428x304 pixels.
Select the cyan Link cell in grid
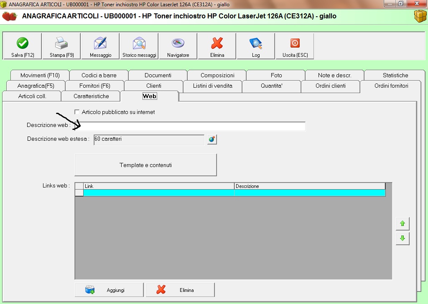click(x=158, y=193)
